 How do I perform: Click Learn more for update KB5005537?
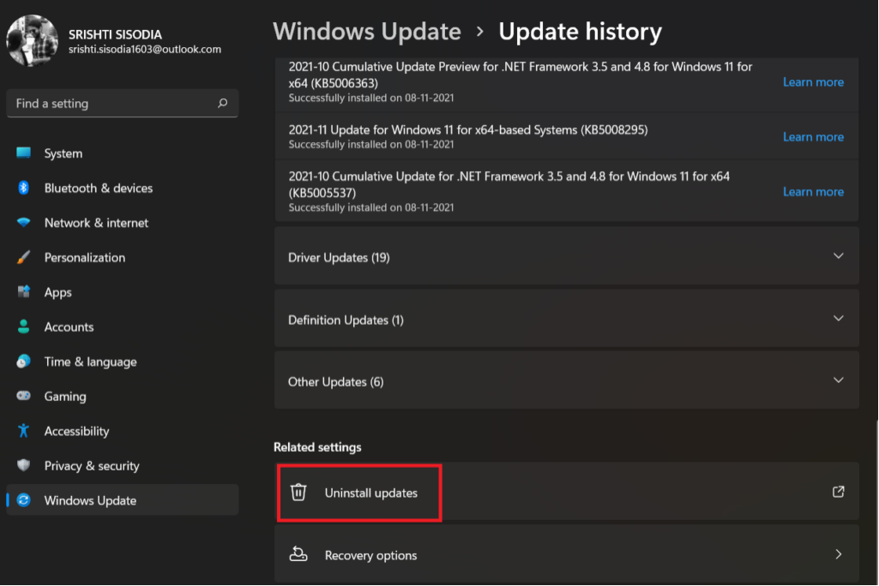pos(812,191)
